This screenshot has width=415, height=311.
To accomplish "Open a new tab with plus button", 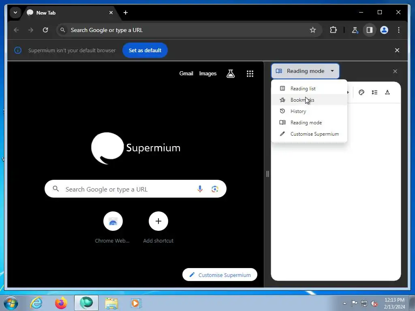I will pyautogui.click(x=126, y=13).
